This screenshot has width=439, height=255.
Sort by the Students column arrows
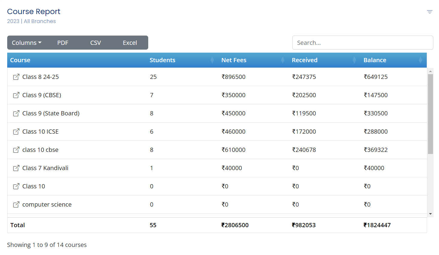pyautogui.click(x=212, y=60)
